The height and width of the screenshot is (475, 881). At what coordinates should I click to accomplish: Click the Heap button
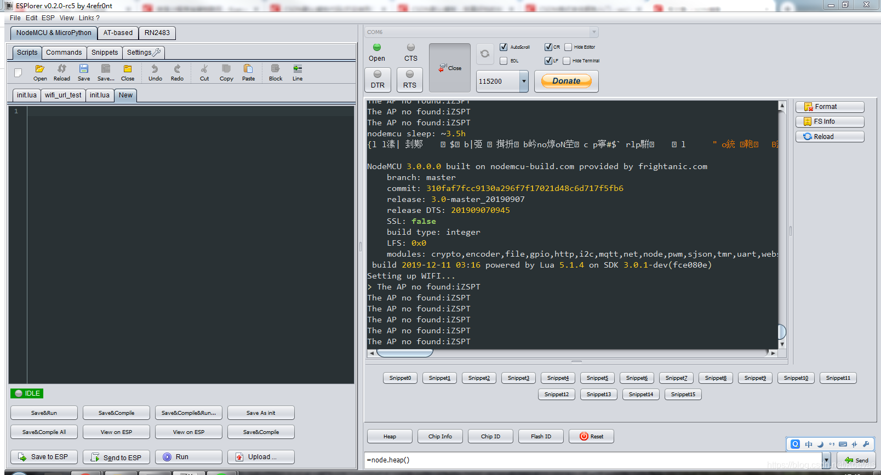click(390, 436)
